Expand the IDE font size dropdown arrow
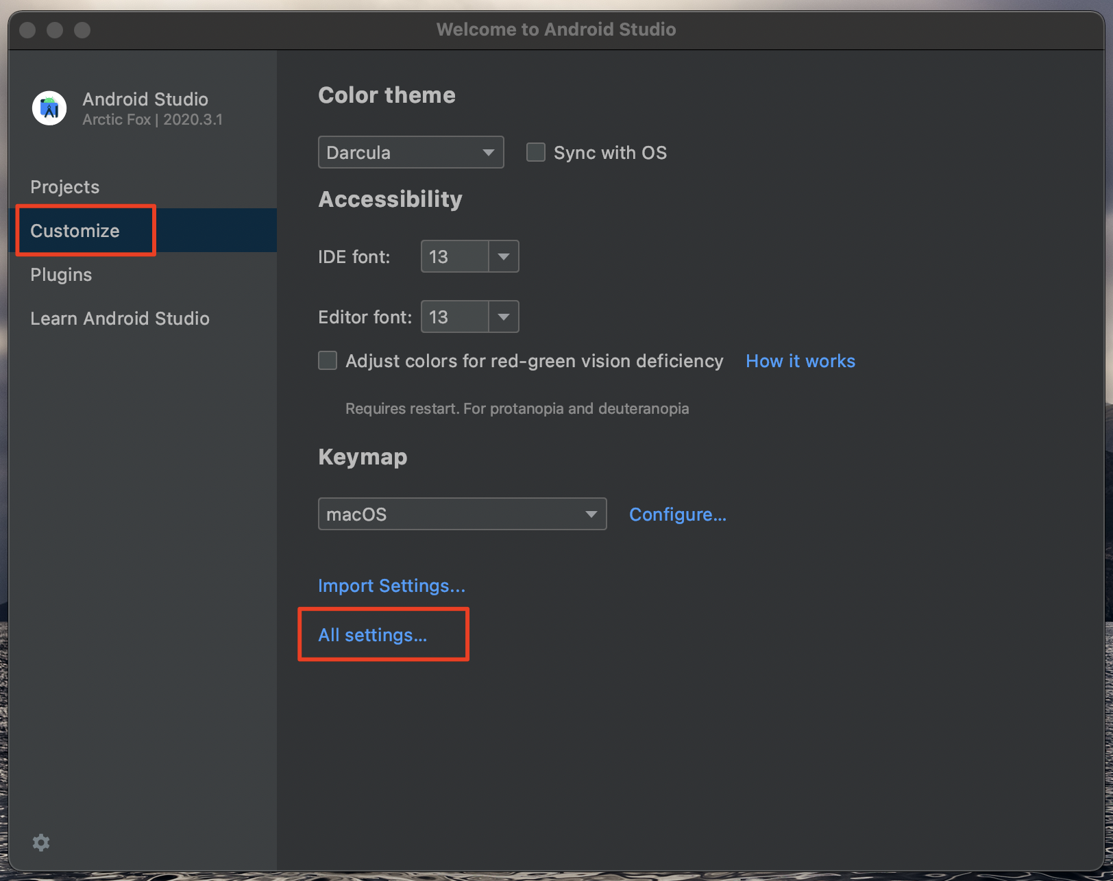The width and height of the screenshot is (1113, 881). coord(504,256)
